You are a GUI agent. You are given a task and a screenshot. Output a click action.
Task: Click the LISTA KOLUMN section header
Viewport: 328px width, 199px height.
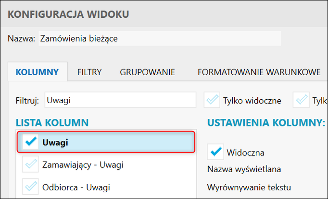point(52,123)
